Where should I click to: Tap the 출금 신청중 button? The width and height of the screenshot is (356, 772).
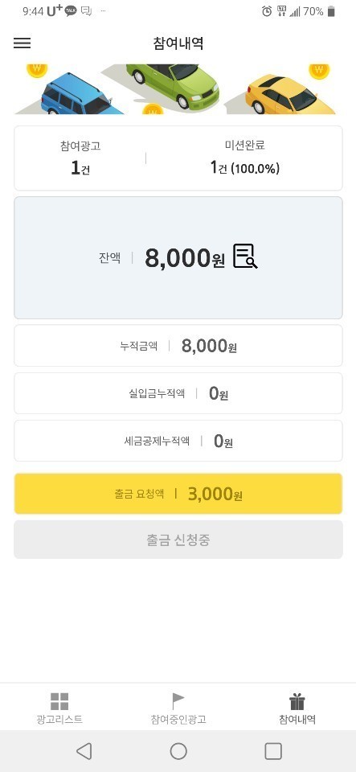click(178, 540)
